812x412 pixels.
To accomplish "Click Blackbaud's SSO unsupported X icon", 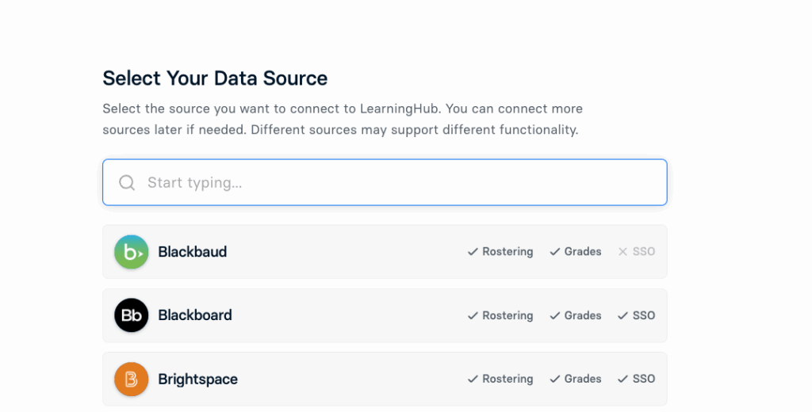I will coord(623,251).
